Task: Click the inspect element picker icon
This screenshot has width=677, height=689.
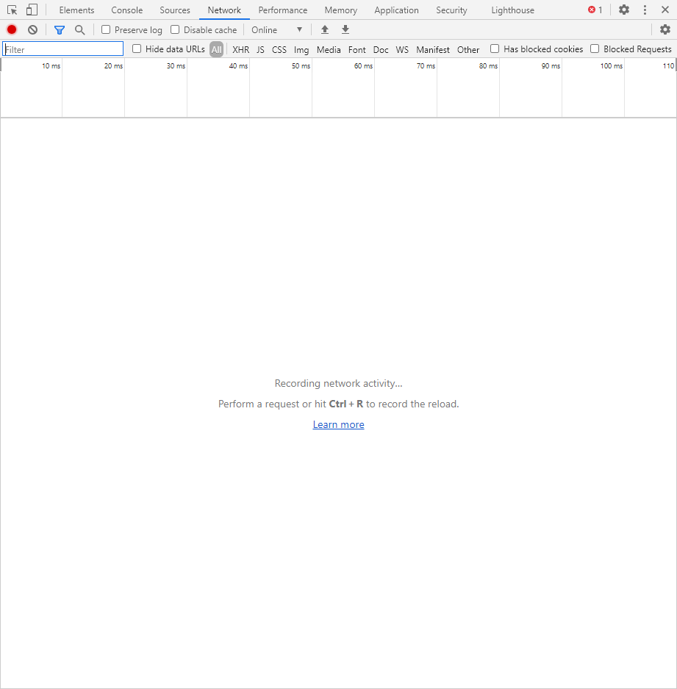Action: pyautogui.click(x=12, y=10)
